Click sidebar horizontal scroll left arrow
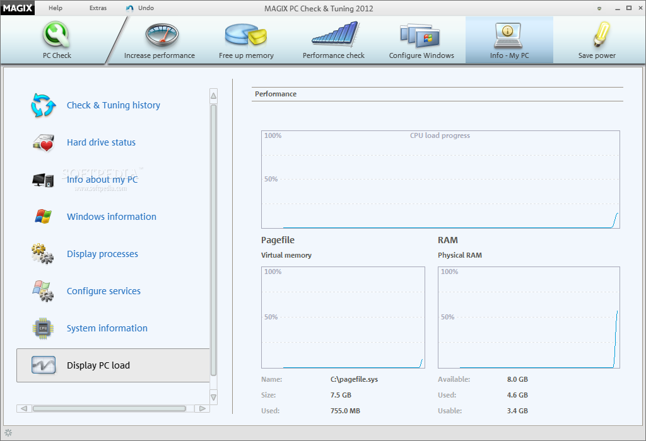Screen dimensions: 646x441 [x=23, y=408]
